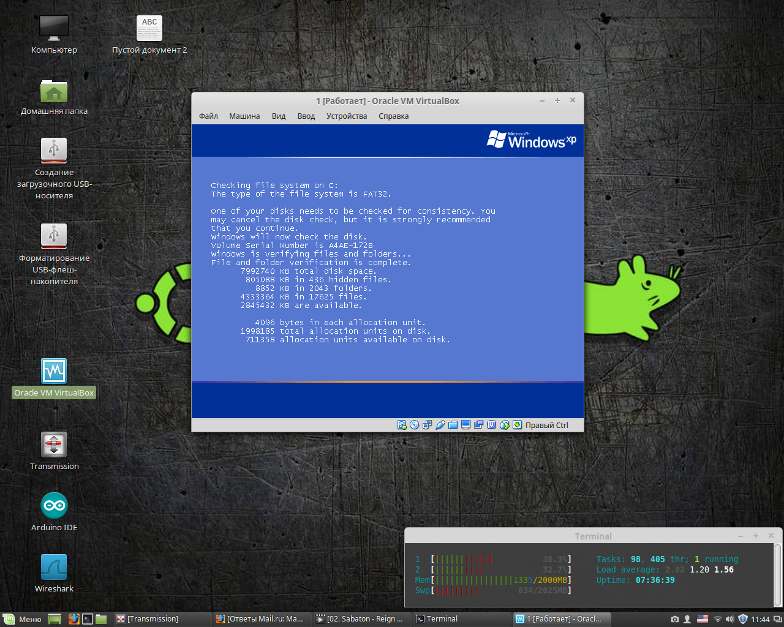Viewport: 784px width, 627px height.
Task: Open the Файл menu in VirtualBox
Action: click(208, 116)
